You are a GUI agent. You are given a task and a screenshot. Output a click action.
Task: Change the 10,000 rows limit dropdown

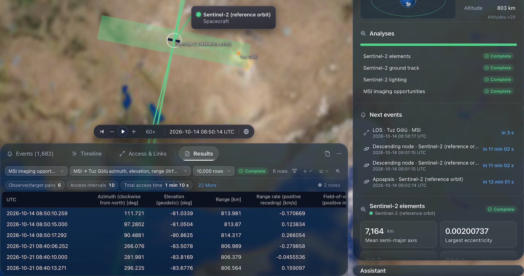click(x=214, y=171)
